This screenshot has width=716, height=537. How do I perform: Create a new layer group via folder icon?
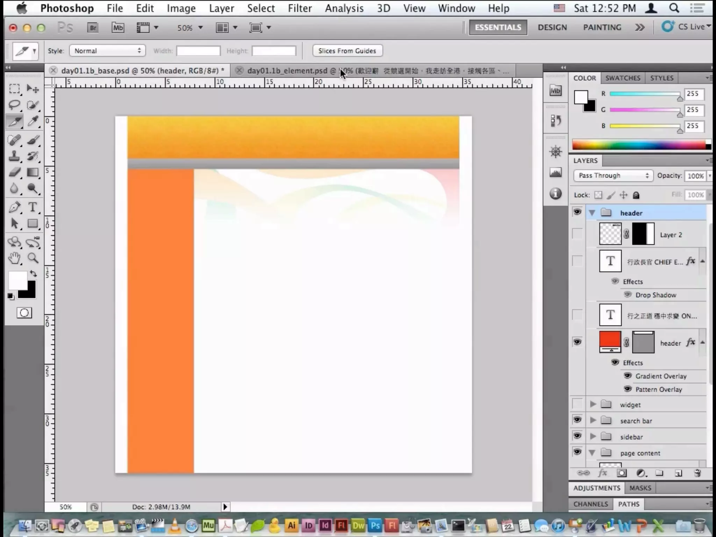pos(659,473)
